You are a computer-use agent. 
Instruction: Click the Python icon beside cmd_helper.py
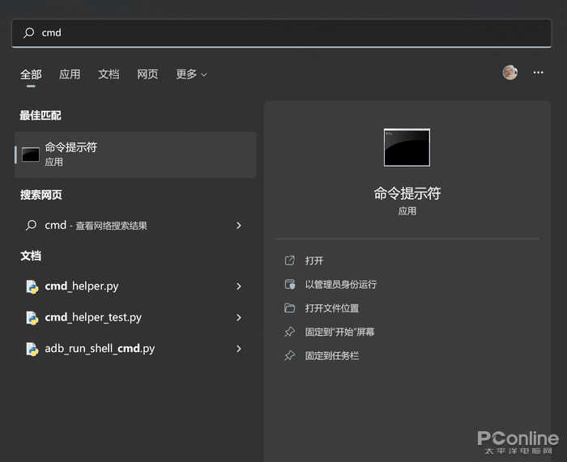32,286
